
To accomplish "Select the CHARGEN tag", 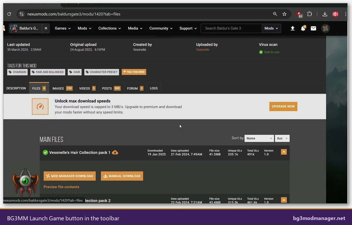I will 17,72.
